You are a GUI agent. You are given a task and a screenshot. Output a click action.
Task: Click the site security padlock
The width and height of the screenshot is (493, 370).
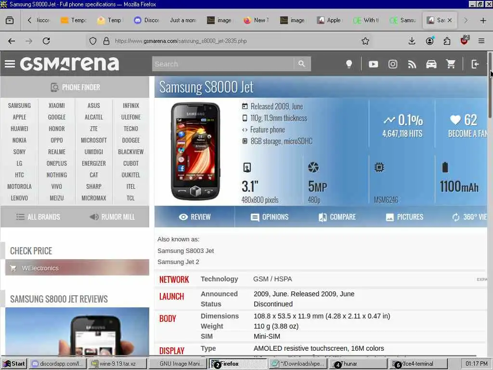pos(106,41)
